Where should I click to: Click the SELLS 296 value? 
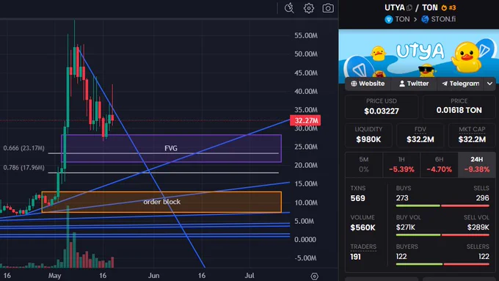click(482, 198)
